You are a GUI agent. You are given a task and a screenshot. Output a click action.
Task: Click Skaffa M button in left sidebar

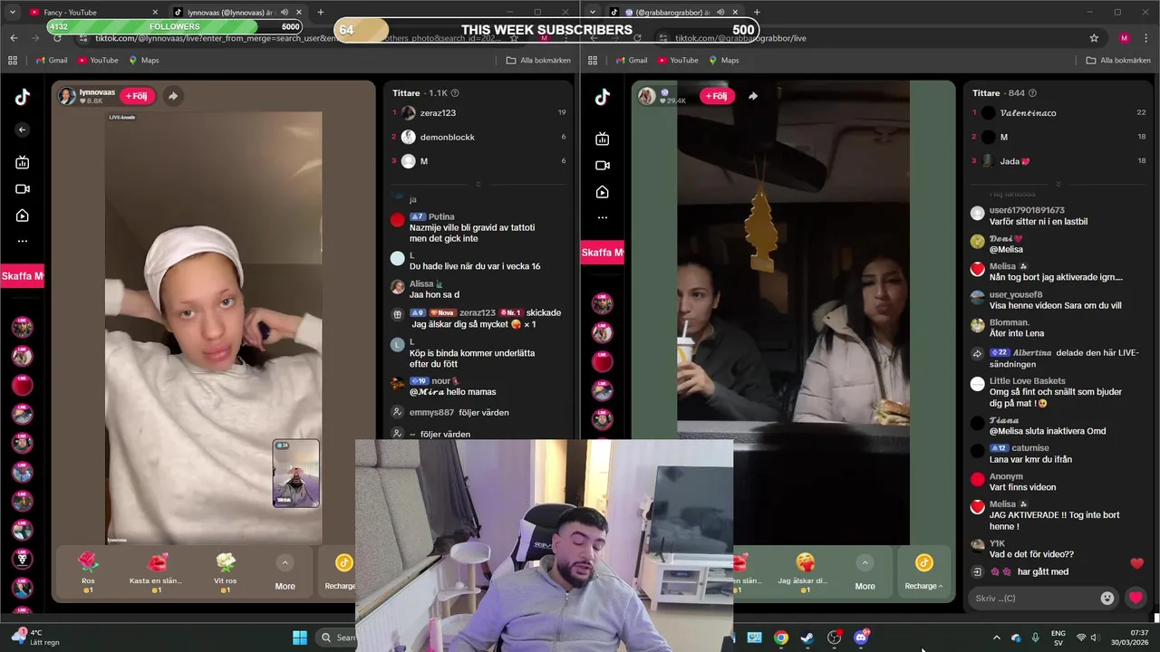[x=22, y=276]
